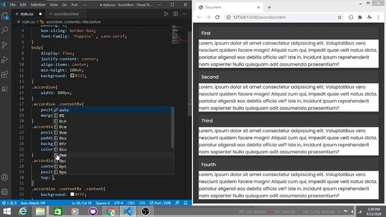Click the site information icon in address bar
This screenshot has width=386, height=217.
coord(229,17)
